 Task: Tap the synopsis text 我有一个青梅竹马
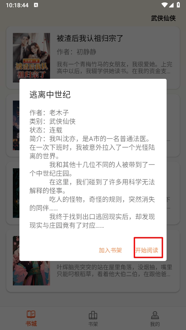(115, 68)
